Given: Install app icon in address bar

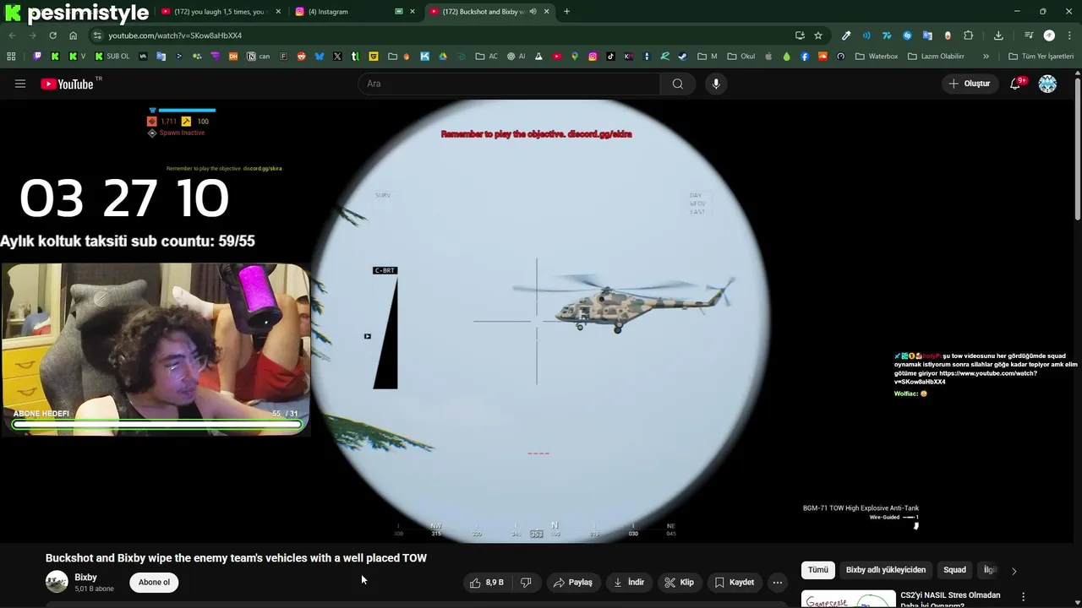Looking at the screenshot, I should coord(800,35).
